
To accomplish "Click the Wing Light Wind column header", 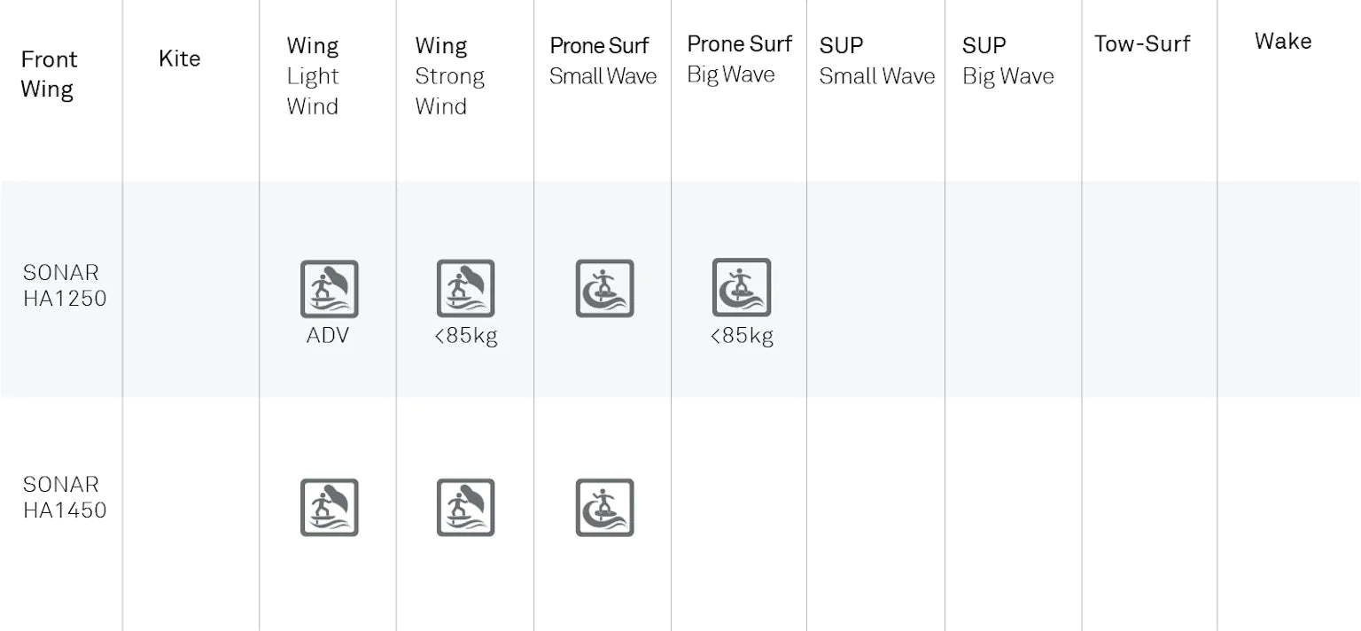I will 313,76.
